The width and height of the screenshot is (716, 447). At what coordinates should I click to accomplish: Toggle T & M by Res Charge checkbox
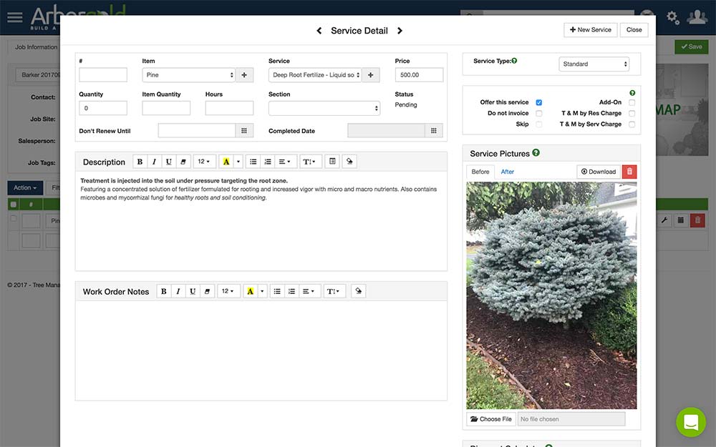click(x=632, y=113)
